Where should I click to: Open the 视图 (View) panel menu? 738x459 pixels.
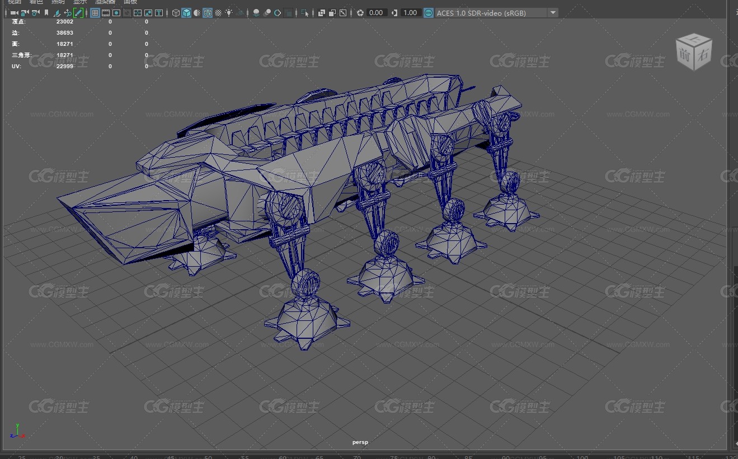15,2
